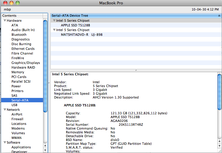Open FireWire section
Image resolution: width=222 pixels, height=153 pixels.
18,58
